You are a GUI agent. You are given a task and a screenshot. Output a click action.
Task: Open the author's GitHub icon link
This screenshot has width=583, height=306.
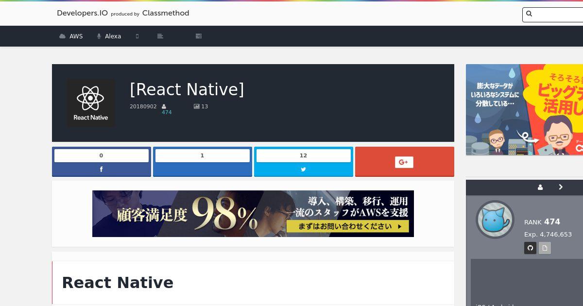click(530, 248)
